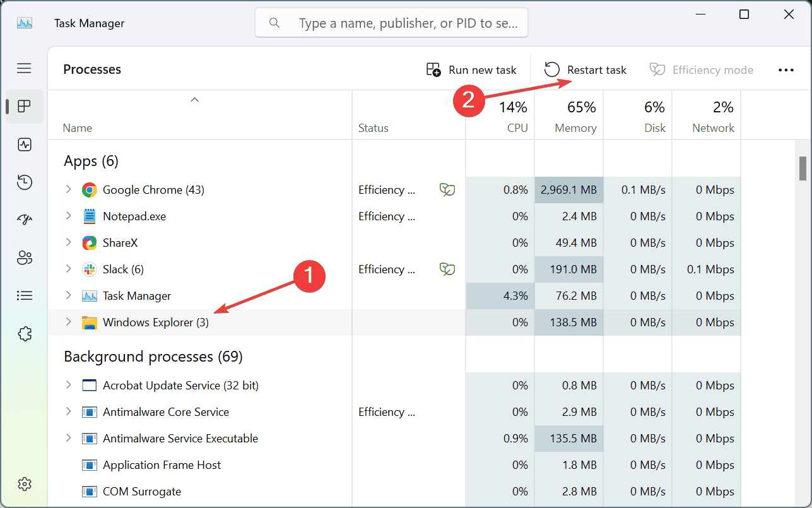The image size is (812, 508).
Task: Click the Task Manager process icon
Action: 89,296
